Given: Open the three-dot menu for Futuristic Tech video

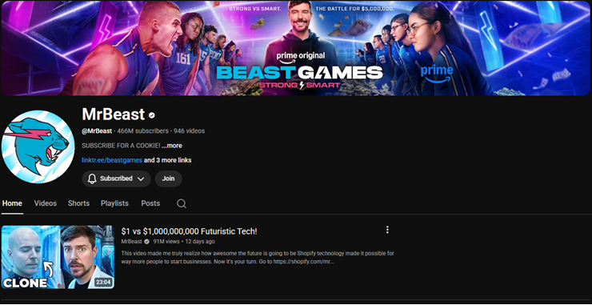Looking at the screenshot, I should coord(387,230).
